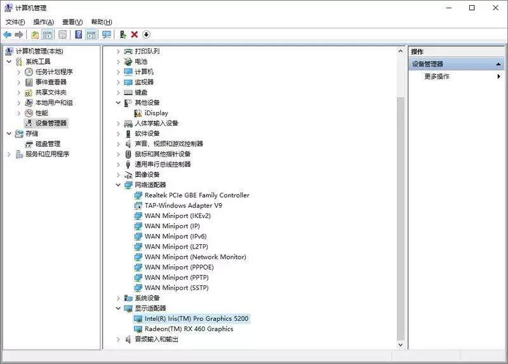Click the 鼠标和其他指针设备 mouse icon
Image resolution: width=508 pixels, height=364 pixels.
[x=128, y=154]
